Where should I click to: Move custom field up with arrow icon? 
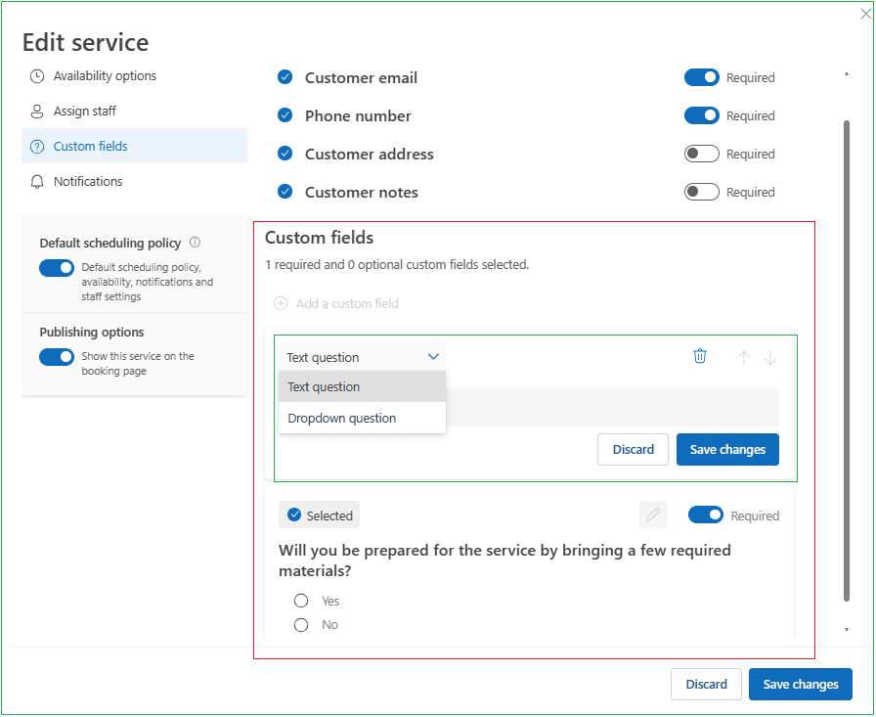coord(744,358)
